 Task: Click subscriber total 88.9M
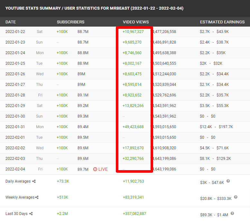(83, 63)
